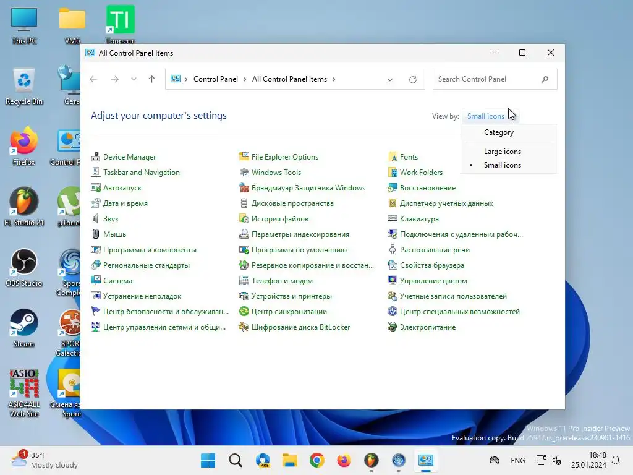Click the Windows Tools gear icon
The image size is (633, 475).
click(x=244, y=172)
